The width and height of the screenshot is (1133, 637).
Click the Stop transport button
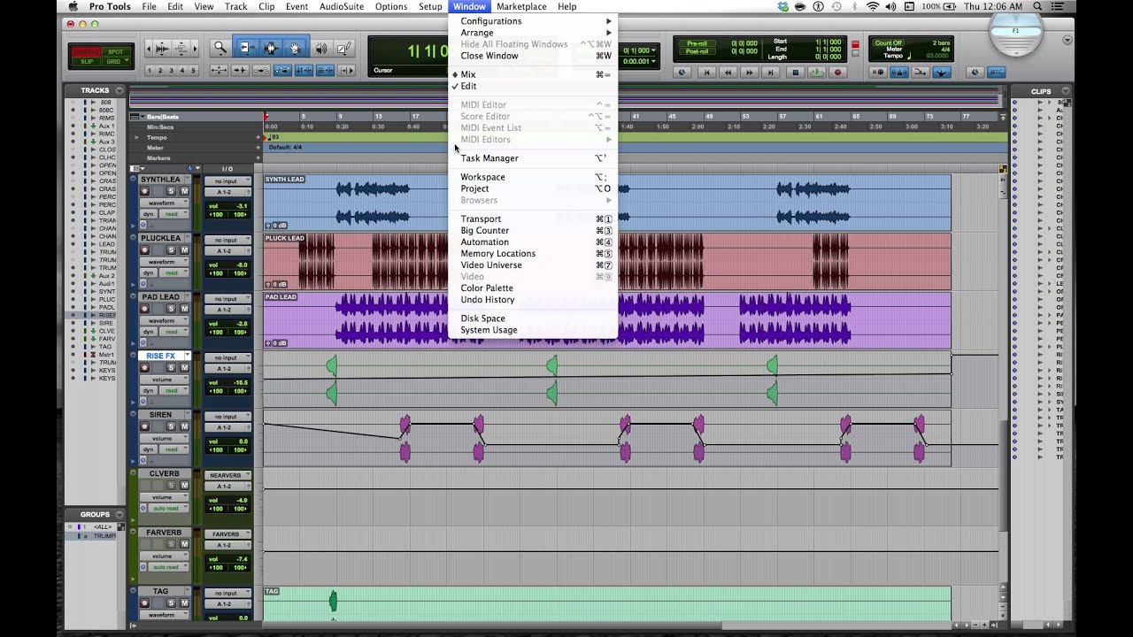click(796, 73)
